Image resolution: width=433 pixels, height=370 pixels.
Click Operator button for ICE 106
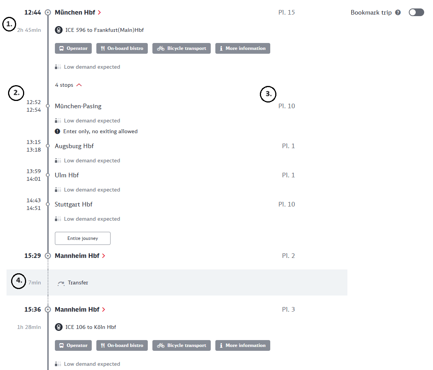click(x=73, y=345)
